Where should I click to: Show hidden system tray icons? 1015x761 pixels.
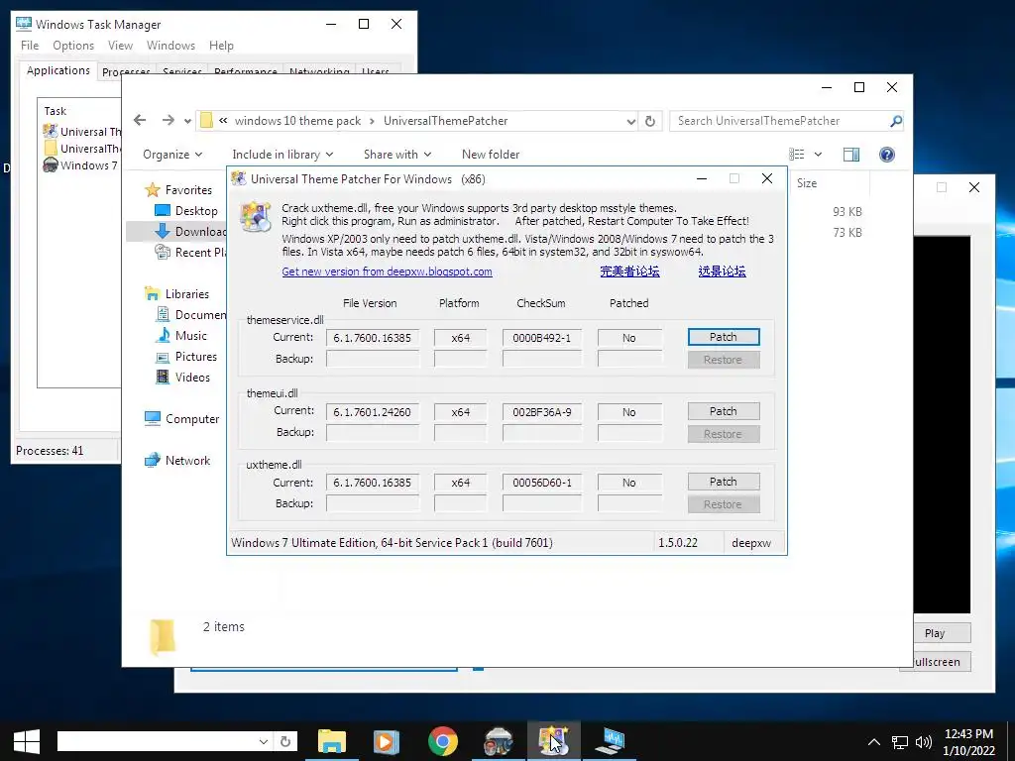pyautogui.click(x=874, y=742)
